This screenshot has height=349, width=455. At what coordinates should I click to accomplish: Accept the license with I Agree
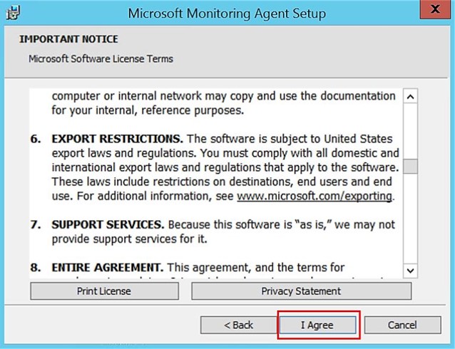[317, 325]
